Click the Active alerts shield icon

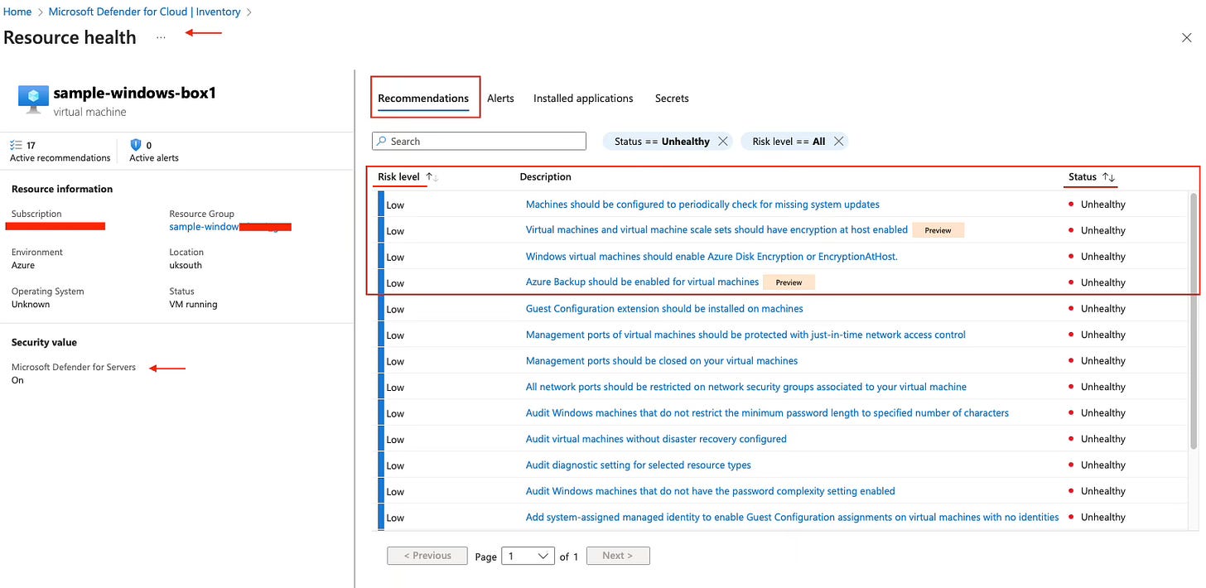[x=136, y=145]
